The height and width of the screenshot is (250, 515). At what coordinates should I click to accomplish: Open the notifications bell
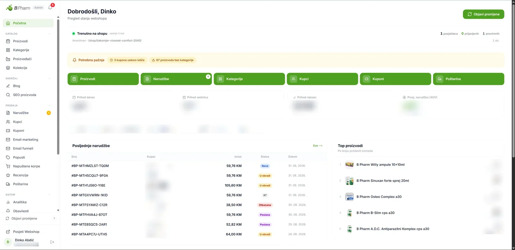click(50, 7)
